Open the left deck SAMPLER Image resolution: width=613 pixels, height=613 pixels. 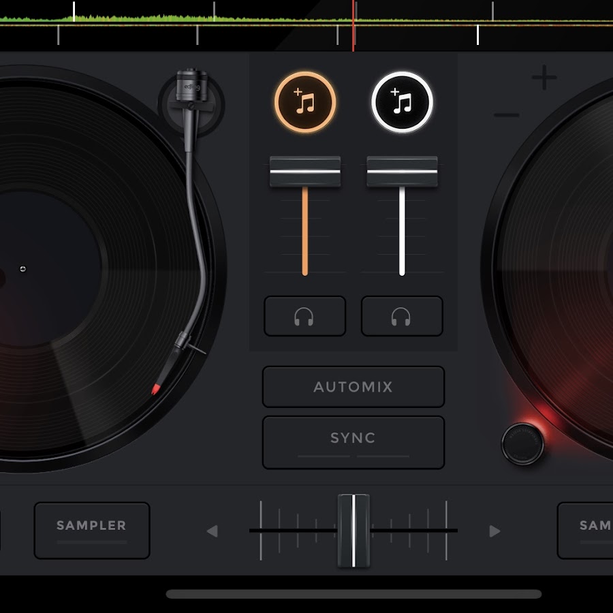pyautogui.click(x=92, y=531)
